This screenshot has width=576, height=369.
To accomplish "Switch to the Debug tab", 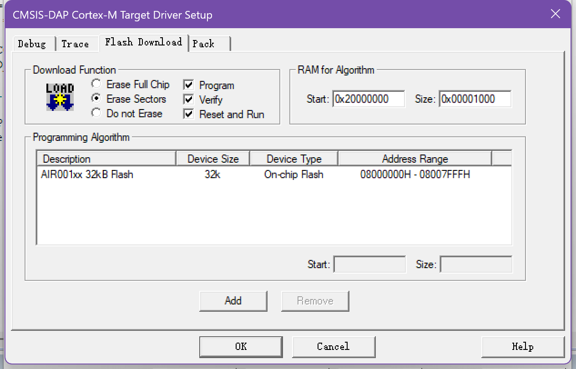I will [32, 44].
